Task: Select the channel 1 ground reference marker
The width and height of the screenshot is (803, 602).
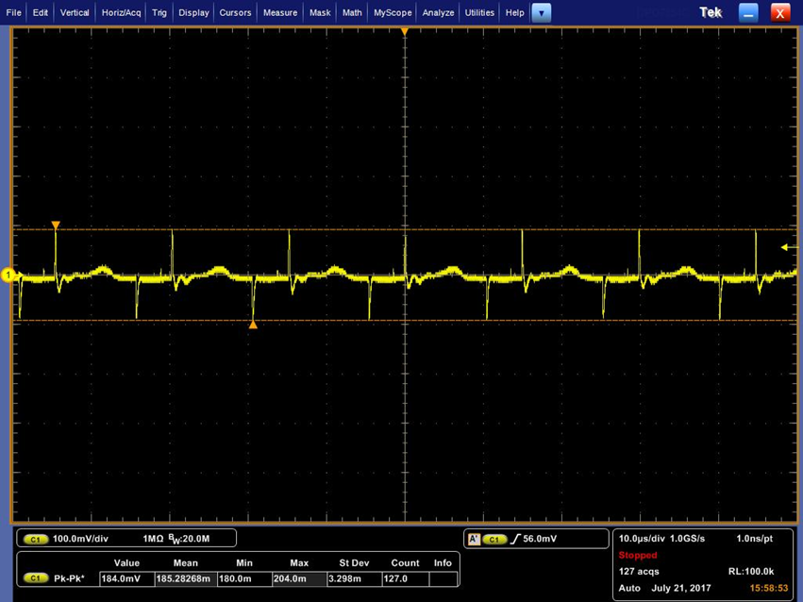Action: 8,276
